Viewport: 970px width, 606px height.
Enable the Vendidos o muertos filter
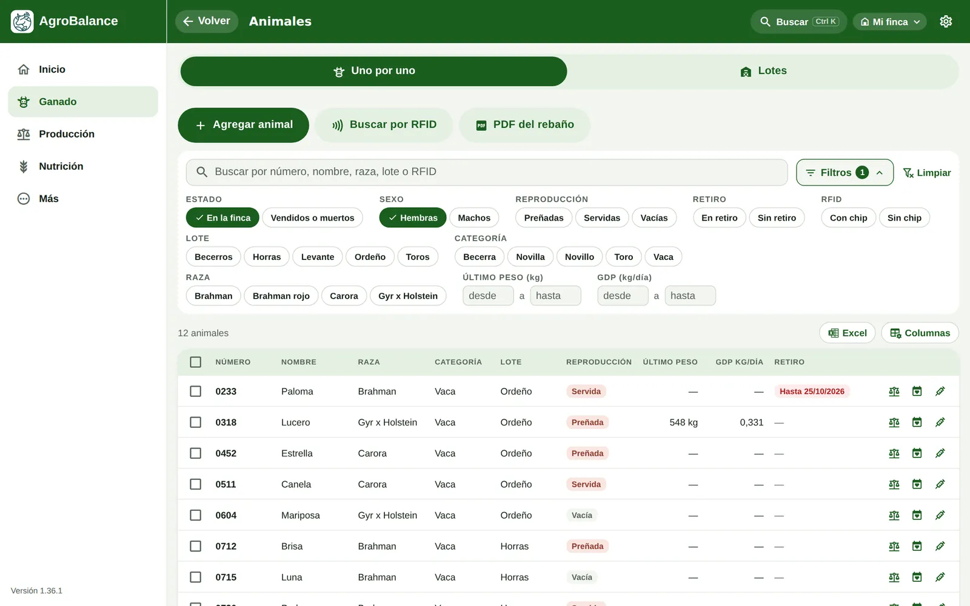tap(312, 218)
